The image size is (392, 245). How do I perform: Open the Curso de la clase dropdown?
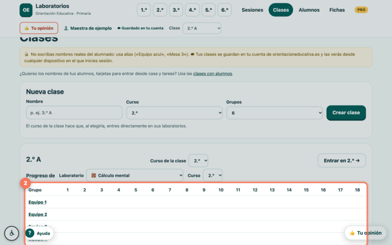coord(198,160)
